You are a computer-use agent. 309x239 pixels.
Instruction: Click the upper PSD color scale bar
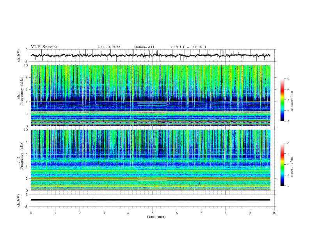point(282,100)
